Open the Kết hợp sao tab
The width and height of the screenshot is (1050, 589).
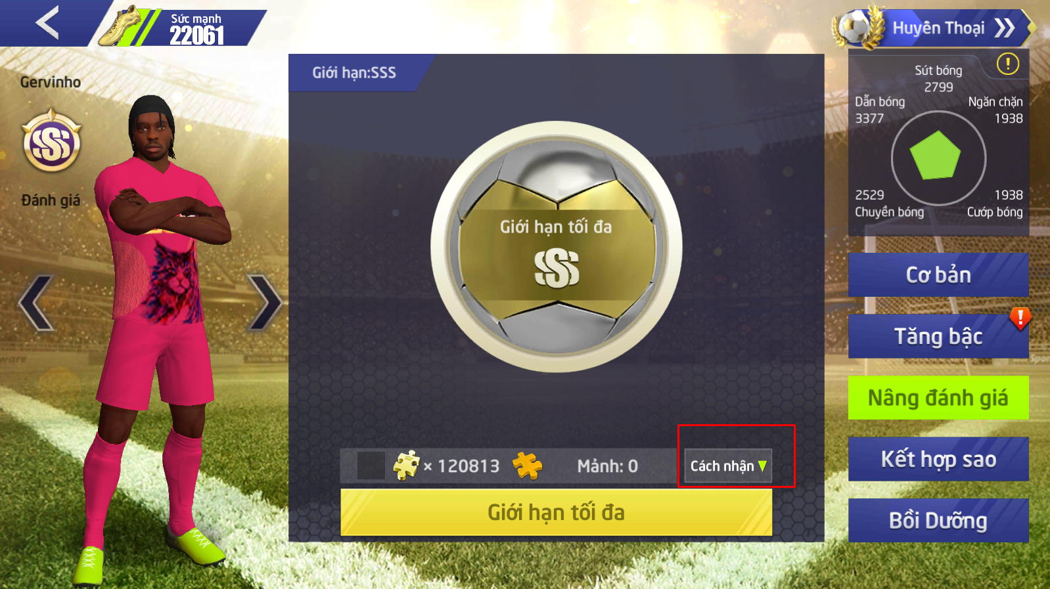pyautogui.click(x=938, y=459)
